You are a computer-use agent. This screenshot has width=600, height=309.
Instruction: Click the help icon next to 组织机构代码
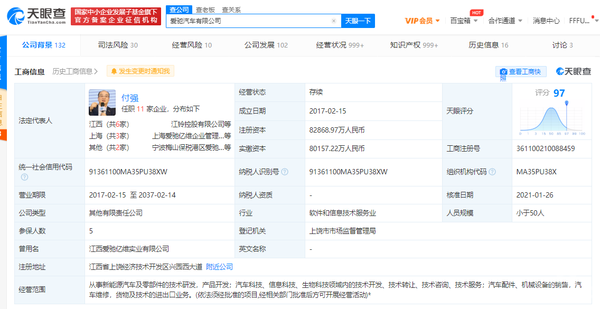(x=492, y=172)
